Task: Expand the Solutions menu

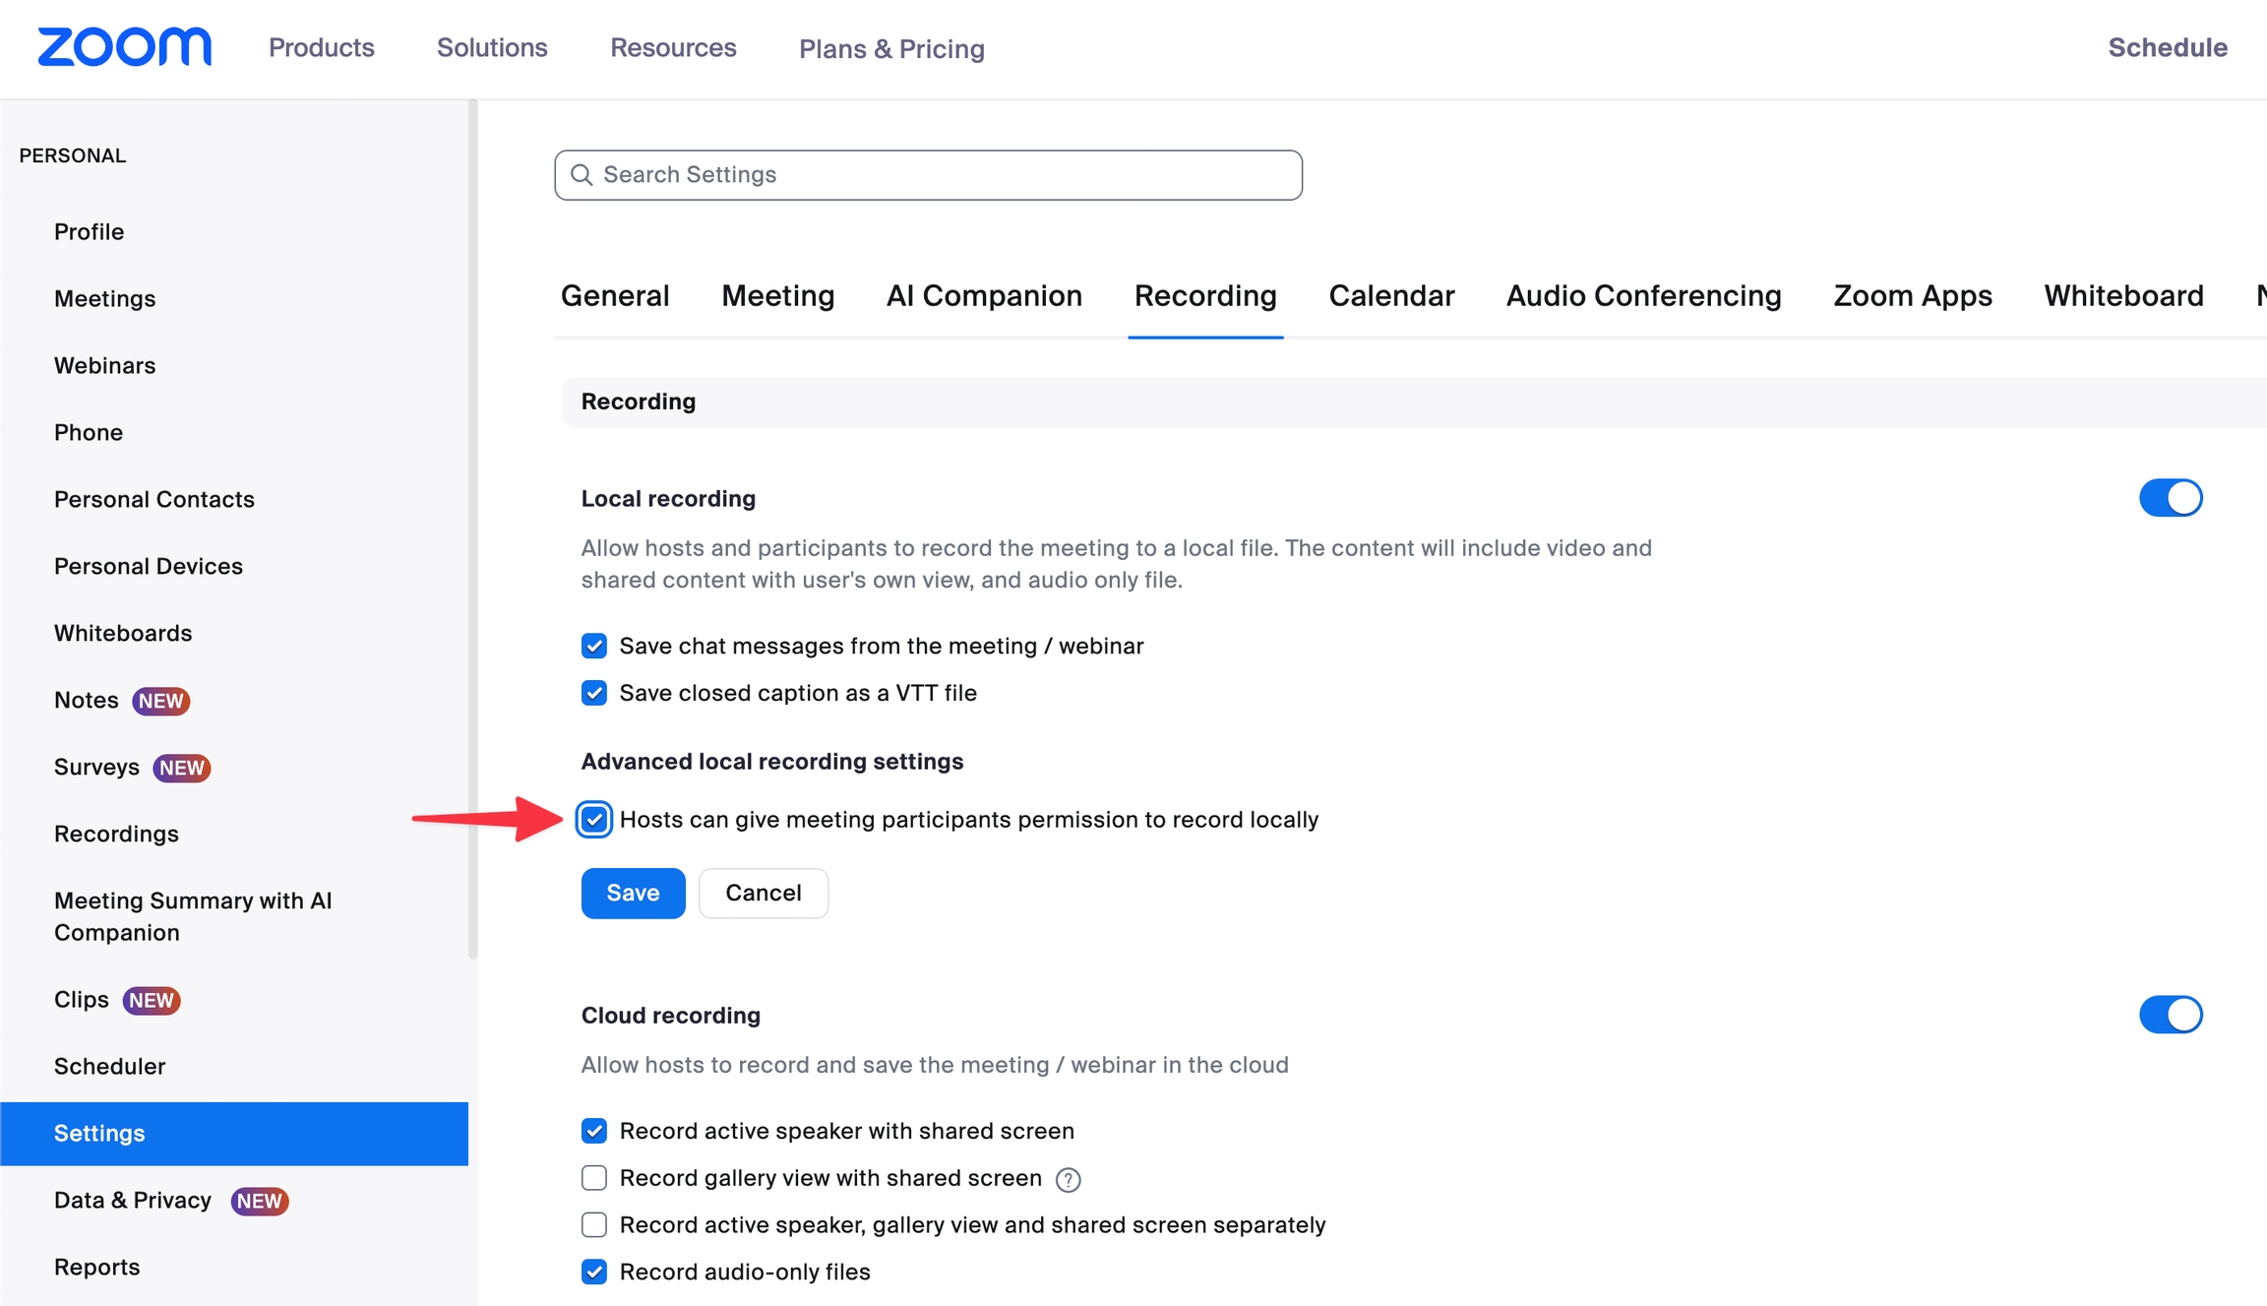Action: click(492, 48)
